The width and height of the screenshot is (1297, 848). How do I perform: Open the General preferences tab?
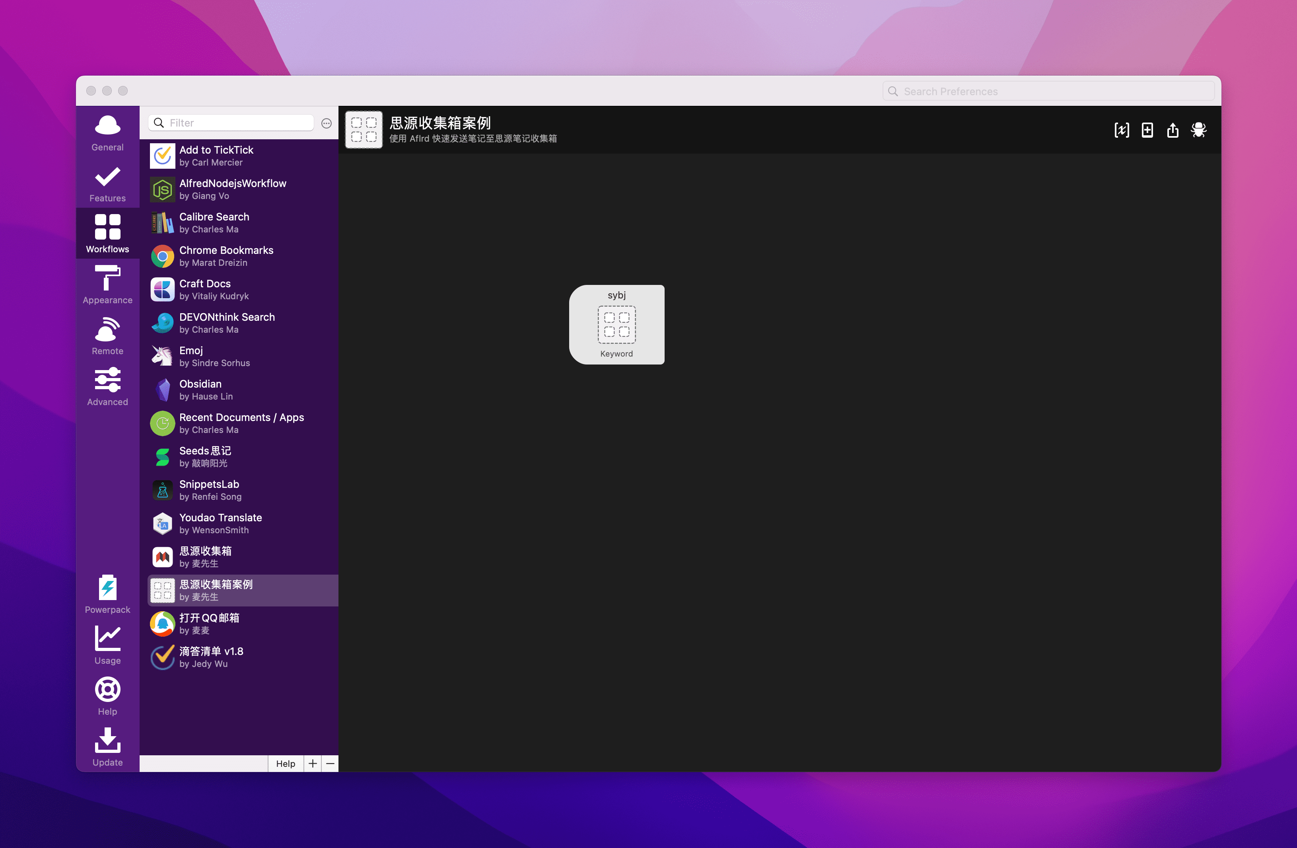(107, 132)
